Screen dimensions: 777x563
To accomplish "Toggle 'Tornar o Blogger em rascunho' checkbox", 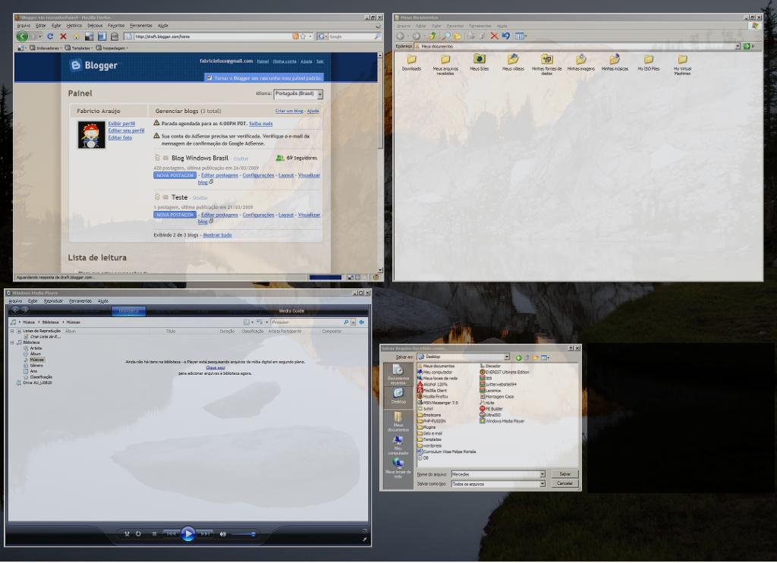I will [x=209, y=78].
